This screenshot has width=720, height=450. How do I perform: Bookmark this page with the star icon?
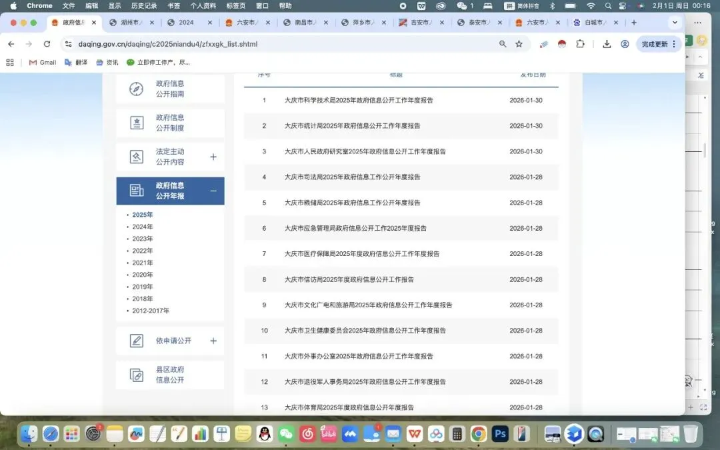click(x=519, y=44)
